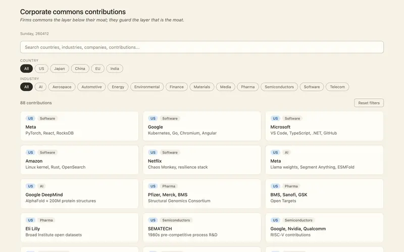Image resolution: width=404 pixels, height=252 pixels.
Task: Filter by Semiconductors industry chip
Action: pyautogui.click(x=279, y=87)
